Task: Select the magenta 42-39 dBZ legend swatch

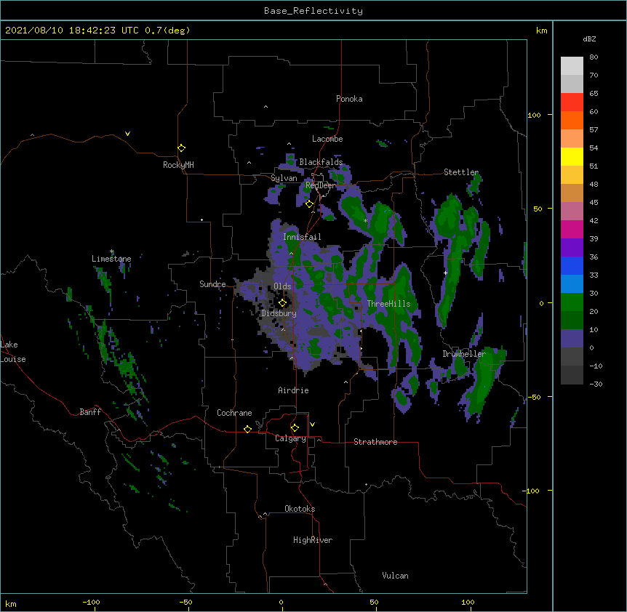Action: click(572, 229)
